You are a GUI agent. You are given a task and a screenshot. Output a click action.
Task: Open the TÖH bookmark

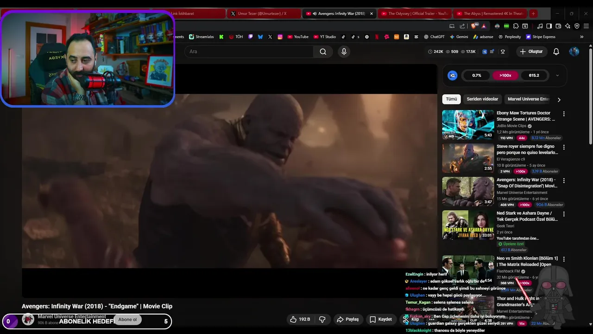(236, 37)
